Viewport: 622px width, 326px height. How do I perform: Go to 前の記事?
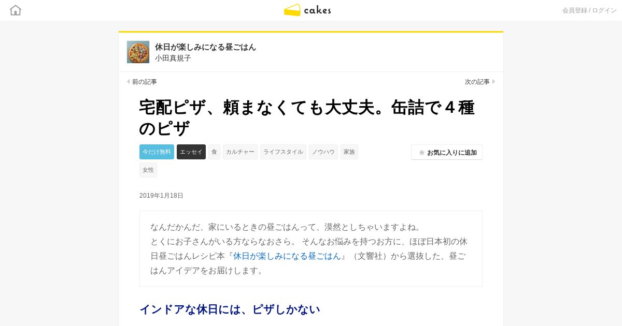point(144,82)
